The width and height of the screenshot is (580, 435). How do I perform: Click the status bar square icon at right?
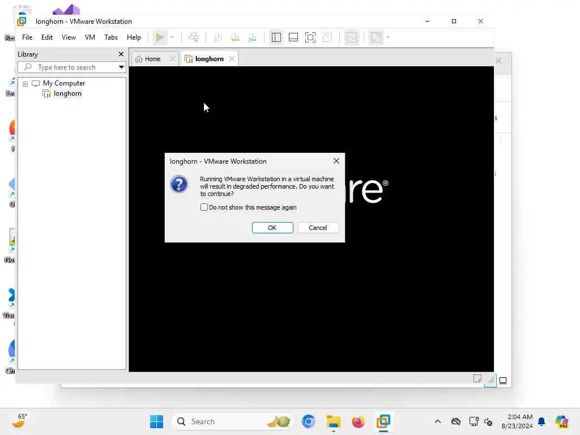coord(503,380)
